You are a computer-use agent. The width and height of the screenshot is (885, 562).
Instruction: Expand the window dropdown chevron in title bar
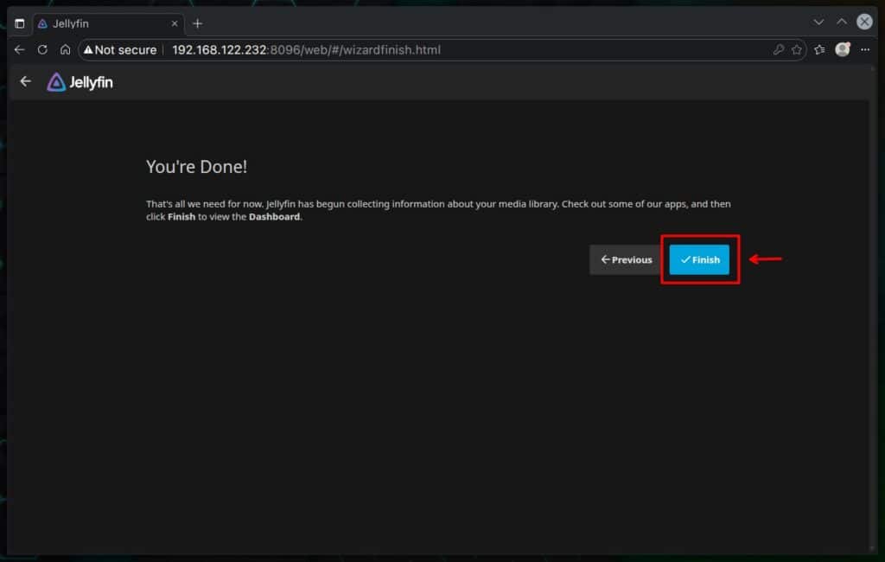tap(818, 22)
